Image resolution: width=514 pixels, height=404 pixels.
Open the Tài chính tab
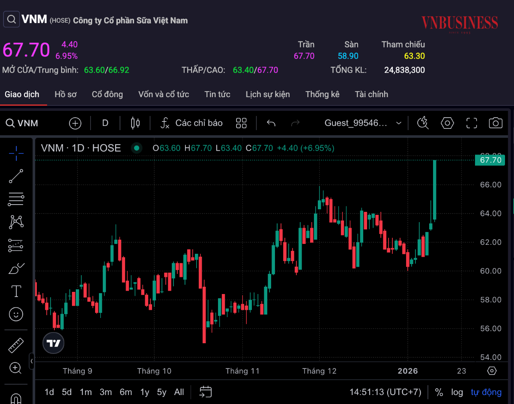click(371, 94)
